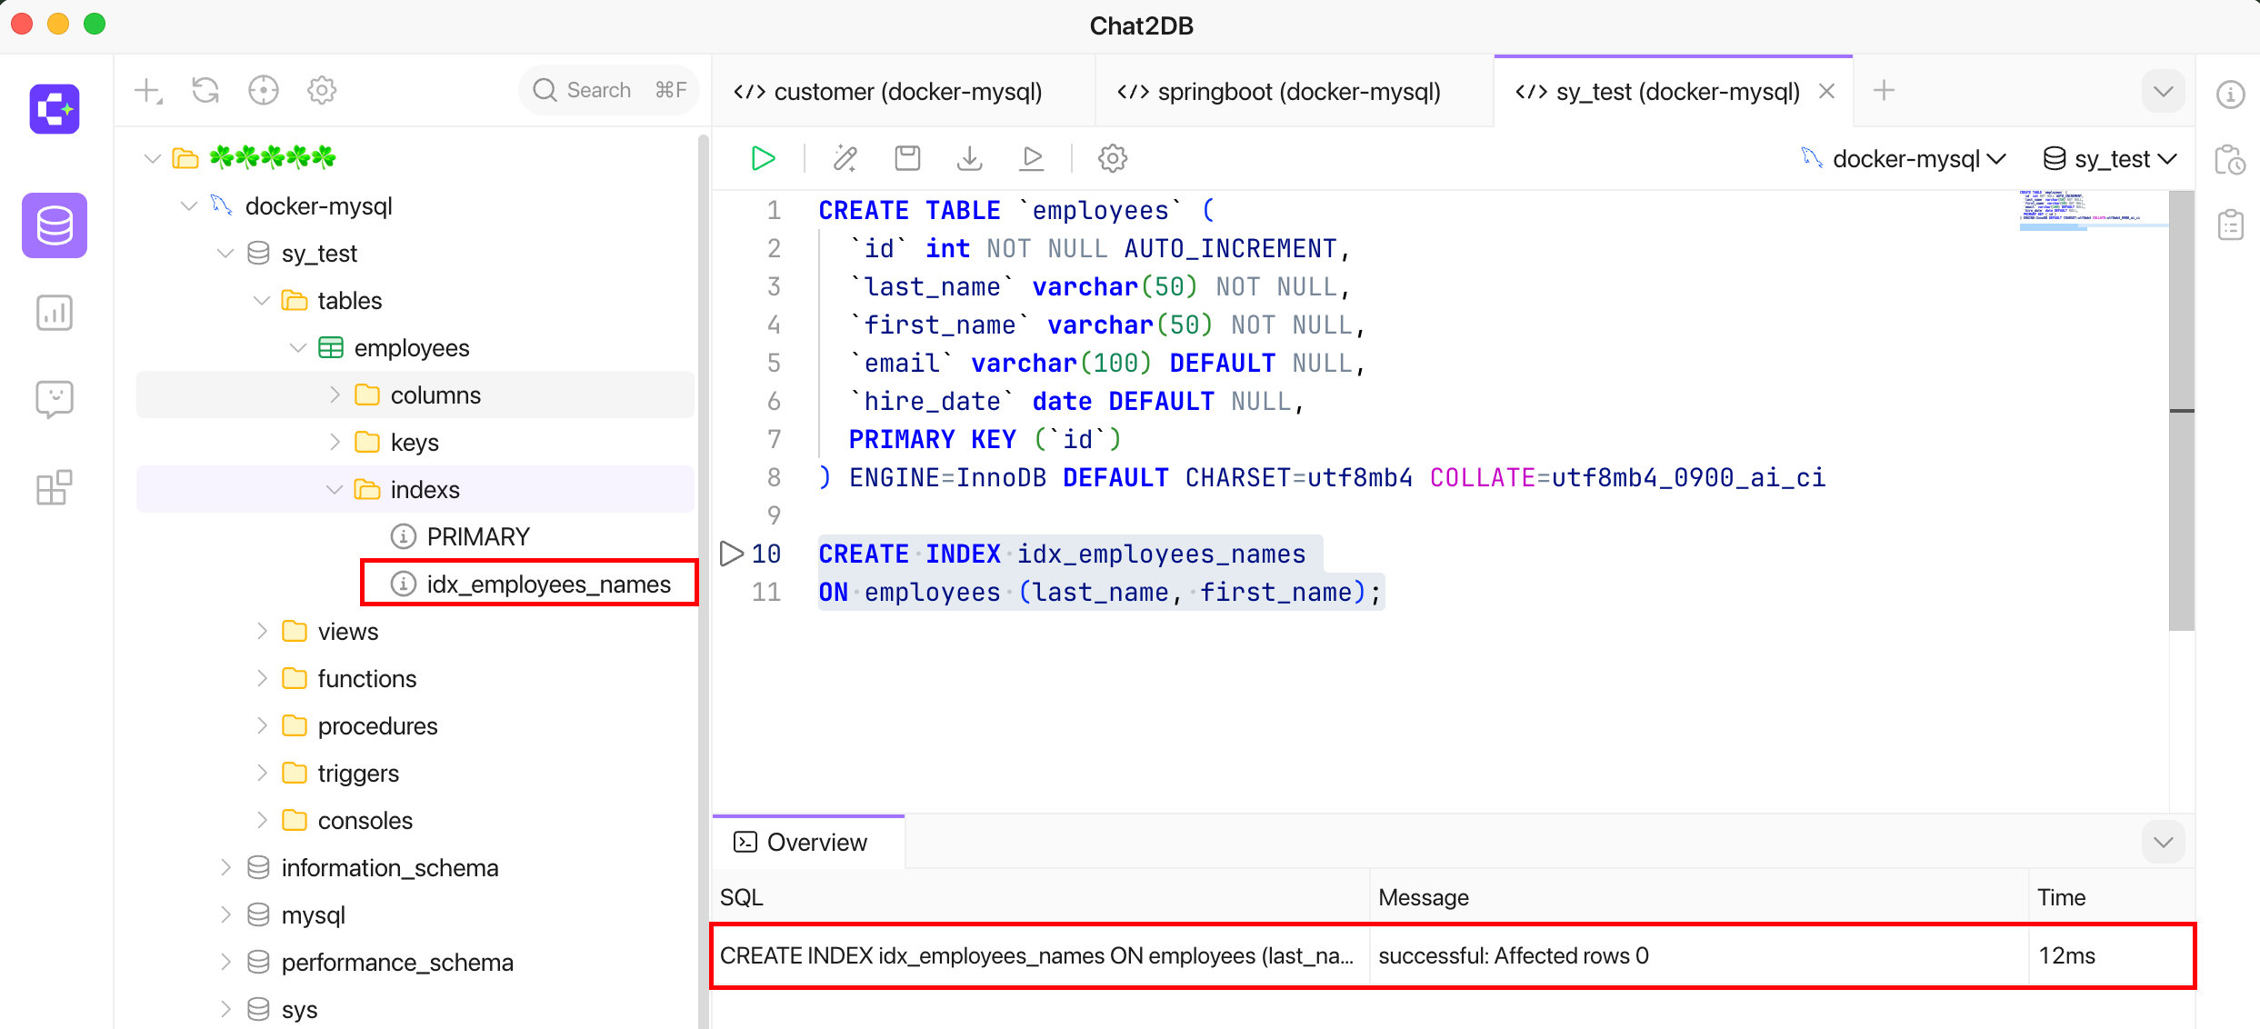Click the format/beautify SQL icon

click(845, 157)
